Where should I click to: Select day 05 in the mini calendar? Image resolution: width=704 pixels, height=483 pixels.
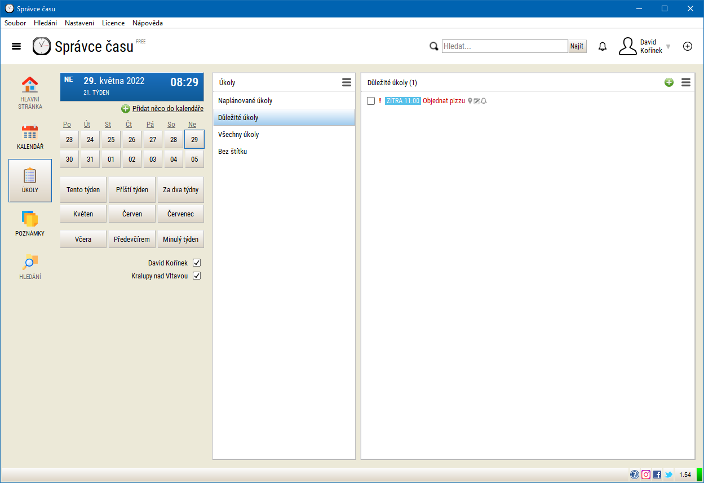pos(194,159)
